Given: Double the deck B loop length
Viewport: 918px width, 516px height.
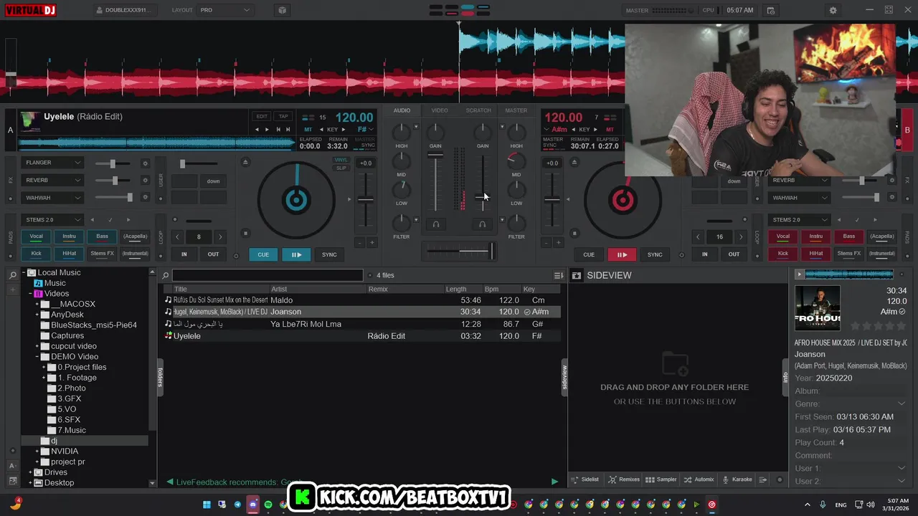Looking at the screenshot, I should tap(741, 236).
